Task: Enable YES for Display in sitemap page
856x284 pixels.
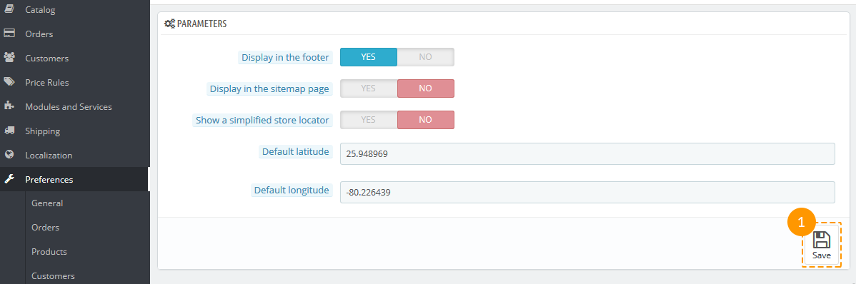Action: (369, 88)
